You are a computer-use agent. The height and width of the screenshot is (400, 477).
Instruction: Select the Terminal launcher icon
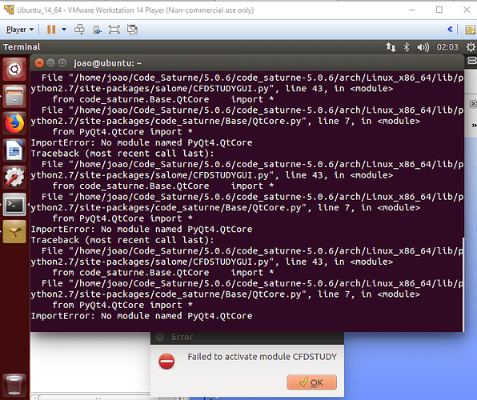[14, 205]
